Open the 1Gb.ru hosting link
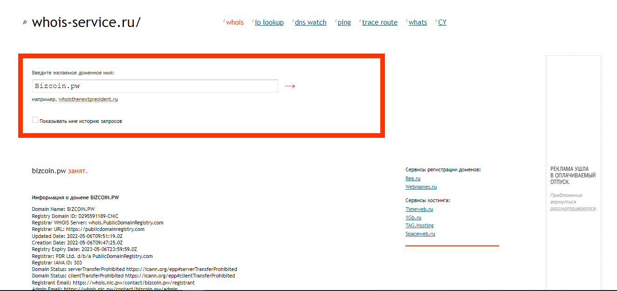 point(413,217)
